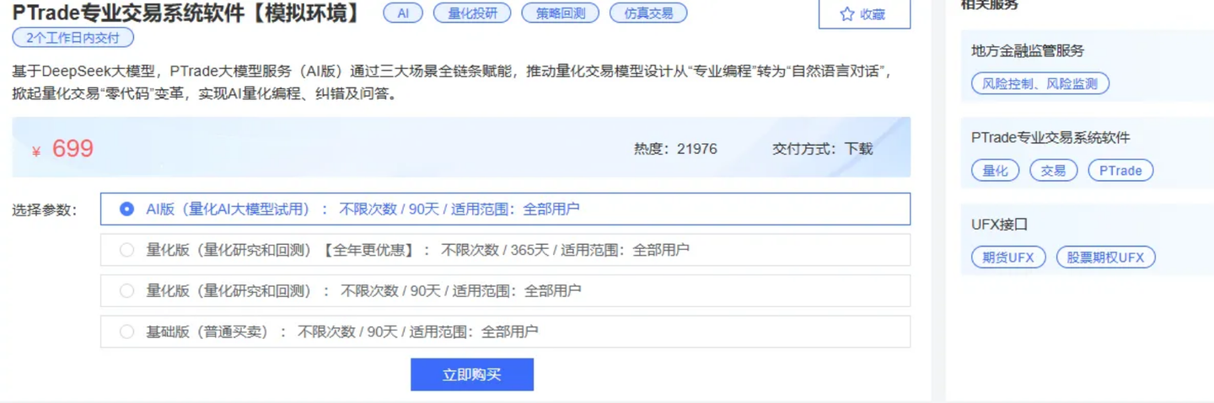Select 量化版 全年更优惠 365天 radio option
Viewport: 1214px width, 403px height.
point(126,250)
